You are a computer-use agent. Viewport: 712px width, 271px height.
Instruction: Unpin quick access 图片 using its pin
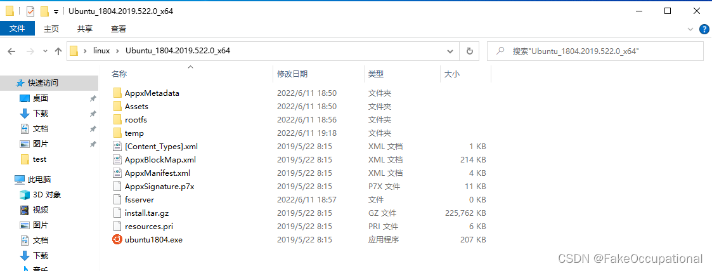(93, 143)
